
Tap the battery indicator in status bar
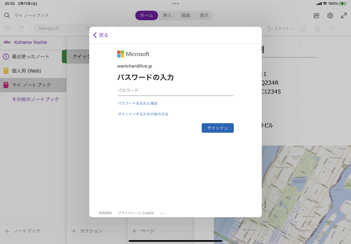[x=342, y=4]
